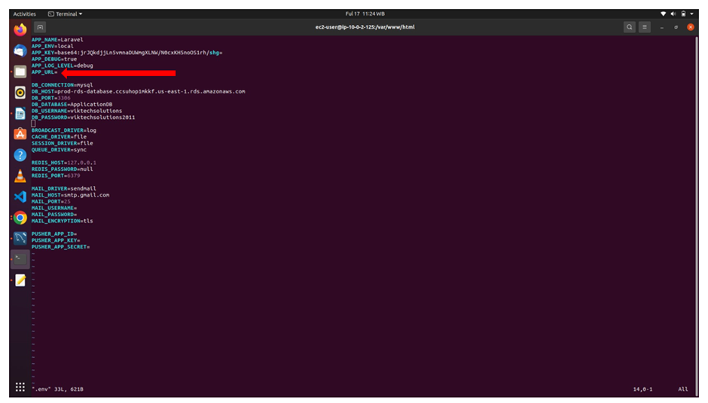The image size is (708, 403).
Task: Search in the terminal window
Action: 629,27
